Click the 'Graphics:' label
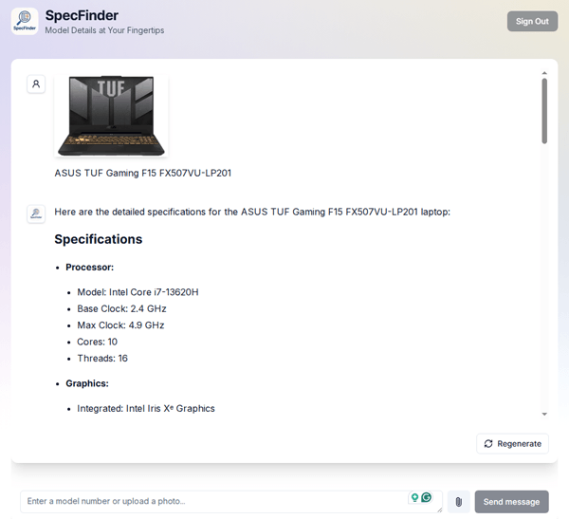This screenshot has height=519, width=569. coord(87,383)
